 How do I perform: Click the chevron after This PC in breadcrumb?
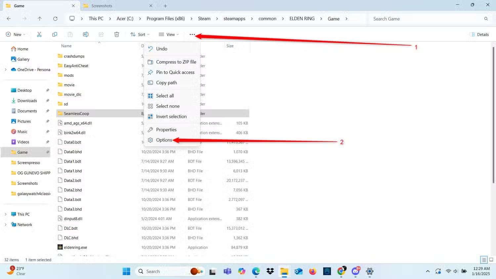110,19
